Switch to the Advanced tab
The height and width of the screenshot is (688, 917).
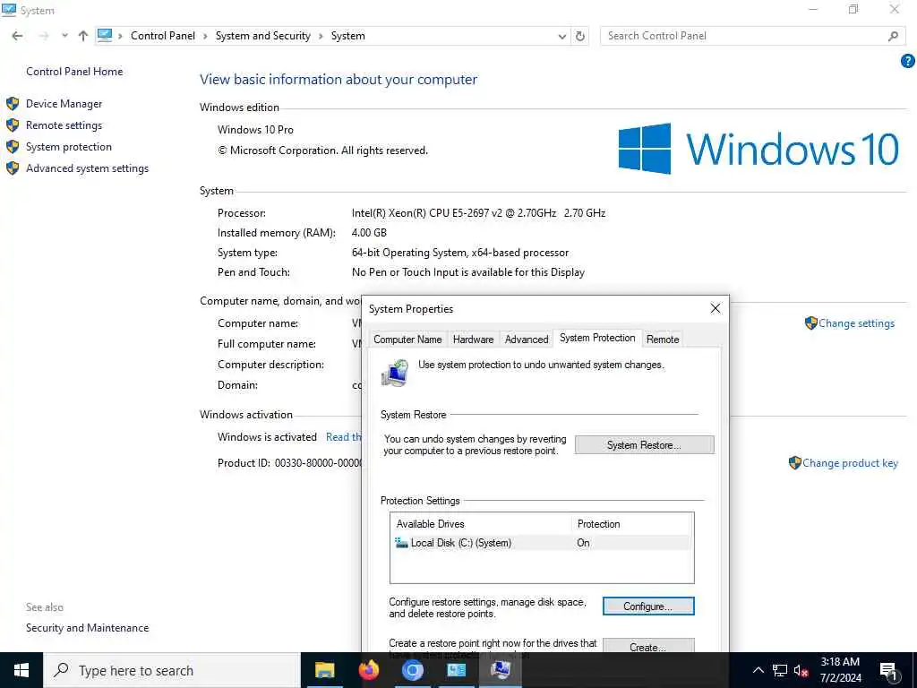[527, 340]
